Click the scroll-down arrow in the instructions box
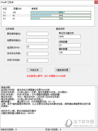Screen dimensions: 98x131 [96, 126]
